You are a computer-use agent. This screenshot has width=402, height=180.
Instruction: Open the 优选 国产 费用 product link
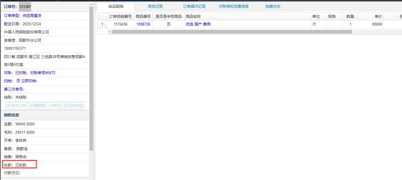pos(198,24)
